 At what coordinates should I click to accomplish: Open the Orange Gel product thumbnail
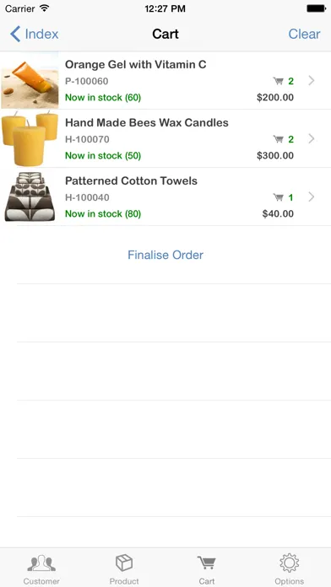pos(30,80)
